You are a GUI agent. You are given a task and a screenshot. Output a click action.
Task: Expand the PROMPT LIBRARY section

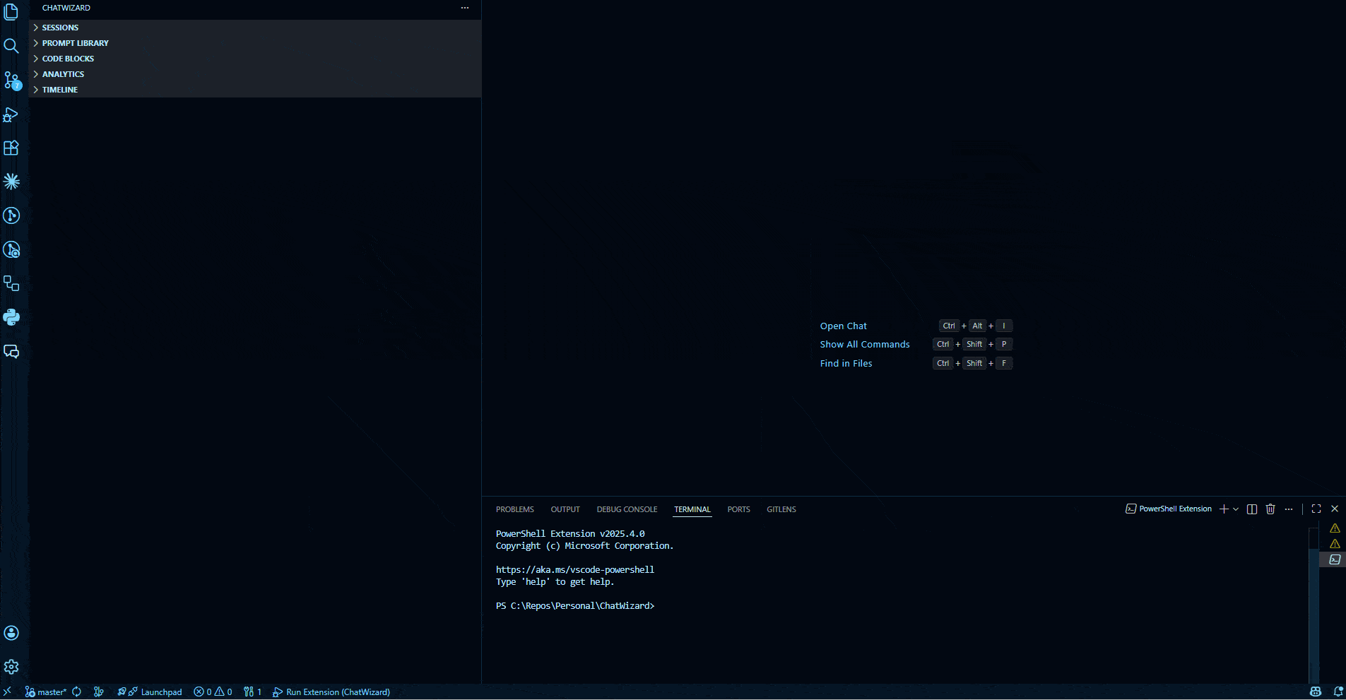click(254, 43)
